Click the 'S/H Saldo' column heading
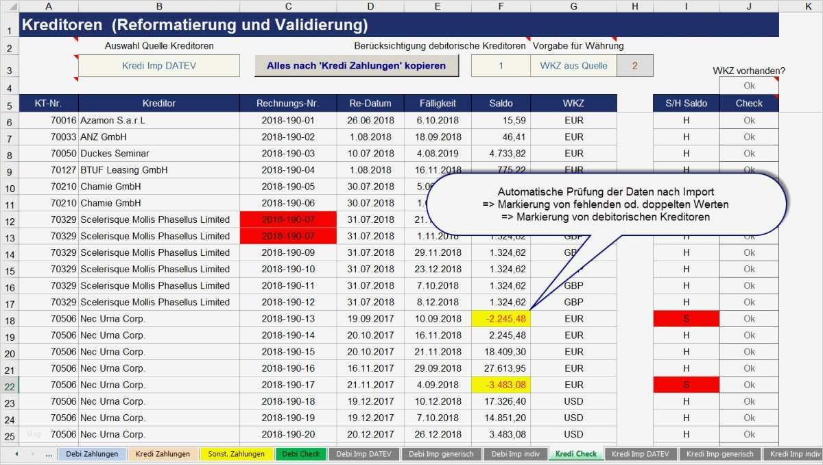 (x=686, y=104)
